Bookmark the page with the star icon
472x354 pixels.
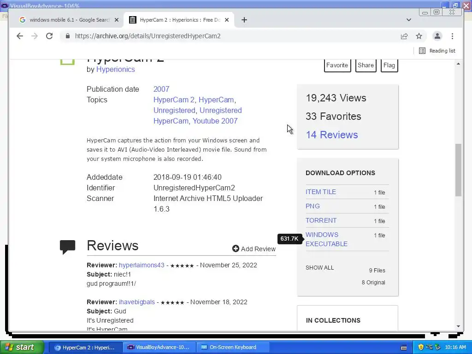[x=419, y=36]
